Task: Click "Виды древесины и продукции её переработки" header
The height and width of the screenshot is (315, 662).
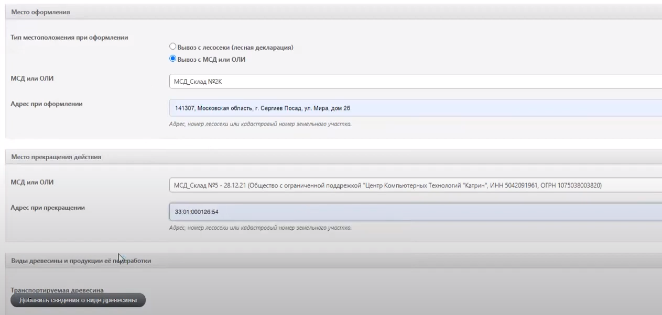Action: [81, 261]
